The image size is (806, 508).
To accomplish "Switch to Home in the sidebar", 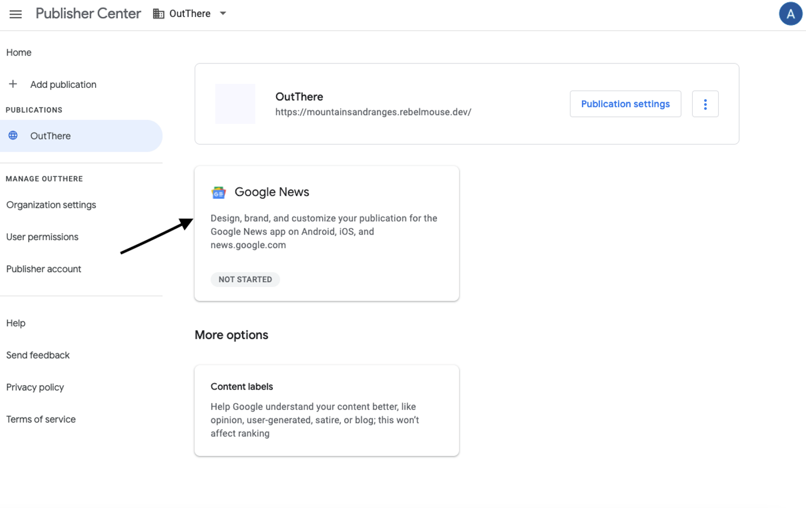I will point(19,52).
